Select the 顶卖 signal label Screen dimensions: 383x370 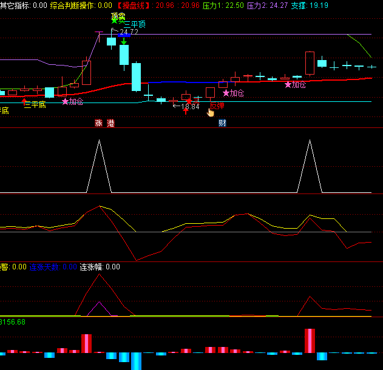pos(118,16)
